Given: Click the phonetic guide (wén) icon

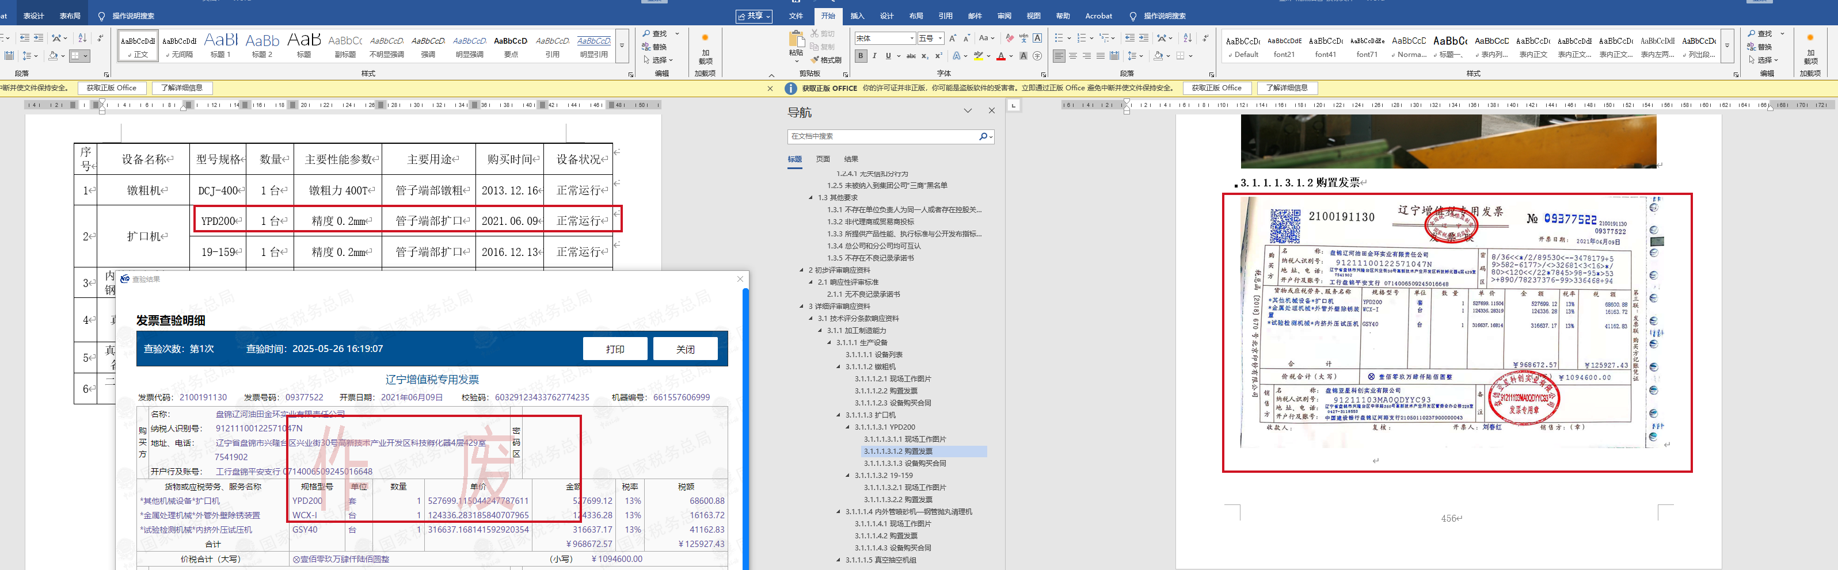Looking at the screenshot, I should (x=1023, y=38).
